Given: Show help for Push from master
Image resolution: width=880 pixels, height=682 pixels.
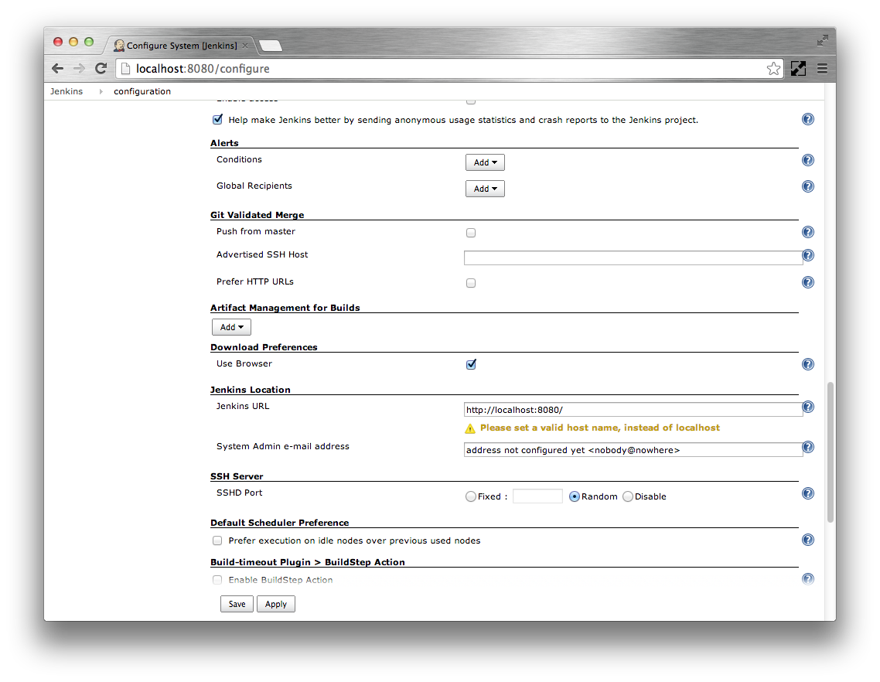Looking at the screenshot, I should coord(808,232).
